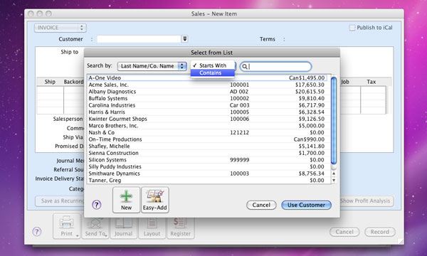Open the Easy-Add customer icon
Image resolution: width=427 pixels, height=256 pixels.
[x=155, y=200]
